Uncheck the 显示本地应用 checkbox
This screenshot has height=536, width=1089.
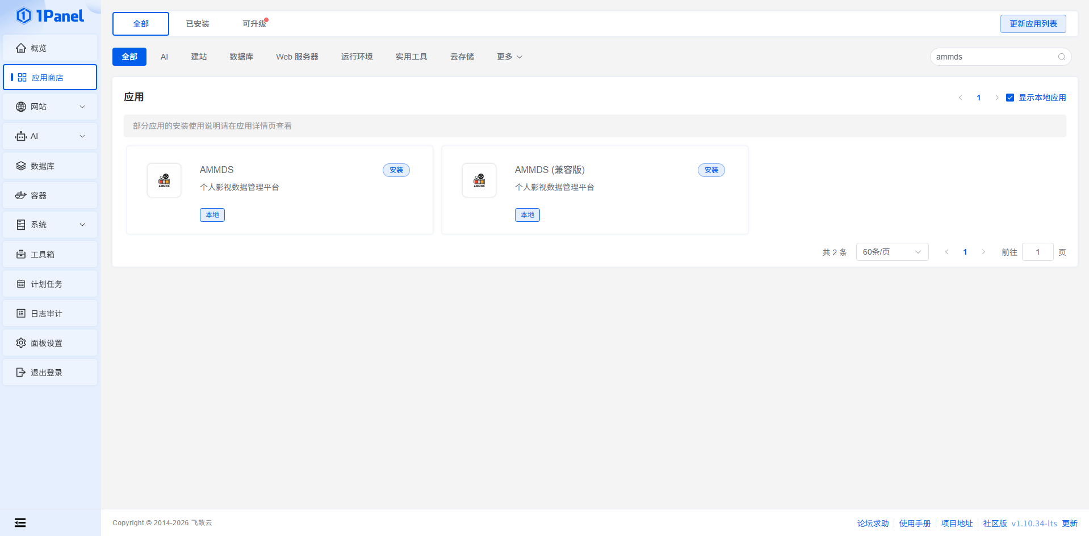1010,98
